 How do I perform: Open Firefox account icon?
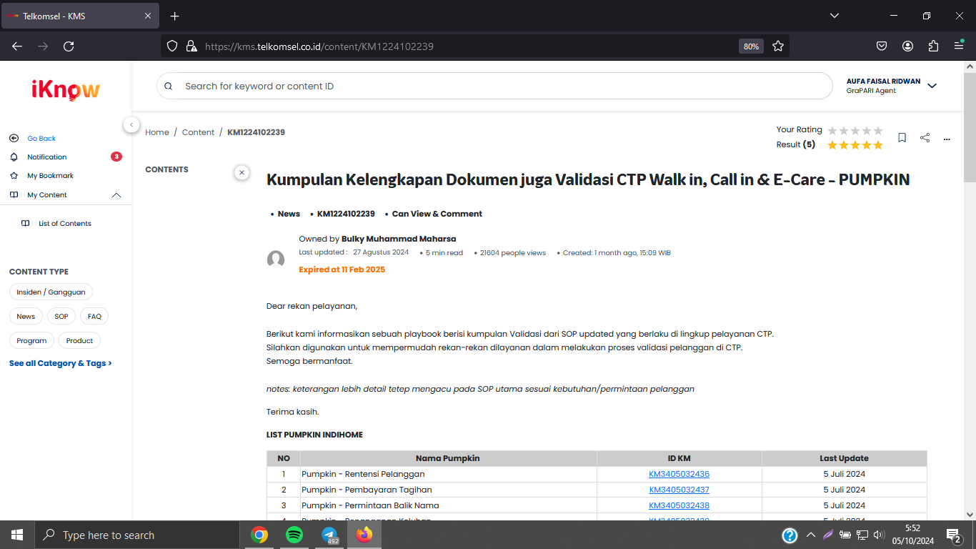(x=907, y=46)
